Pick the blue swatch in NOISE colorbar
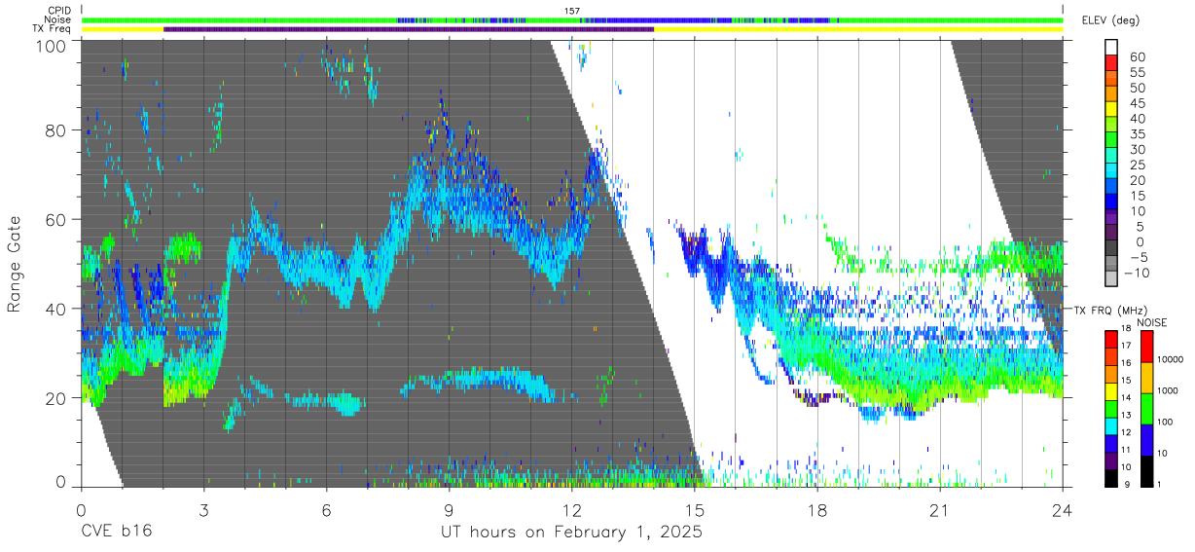 pos(1147,440)
